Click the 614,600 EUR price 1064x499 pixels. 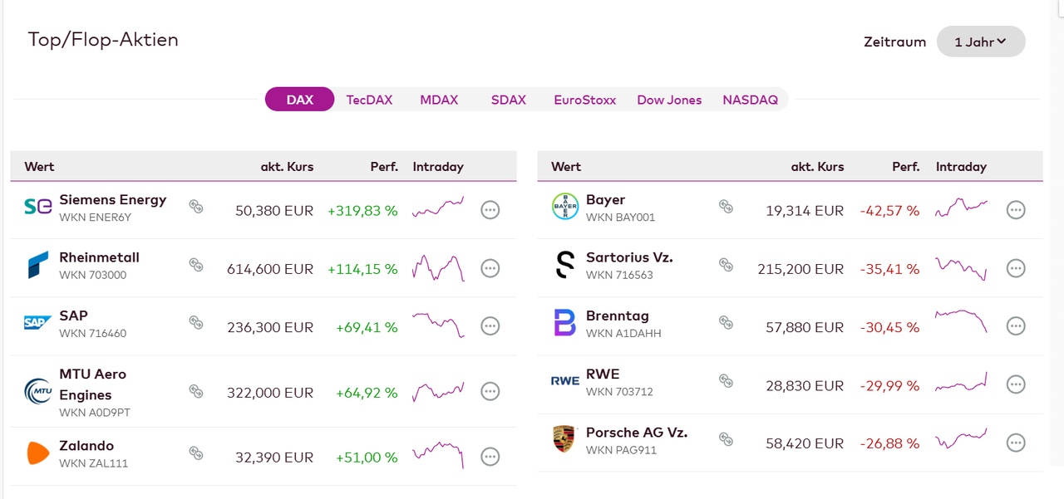[x=270, y=269]
